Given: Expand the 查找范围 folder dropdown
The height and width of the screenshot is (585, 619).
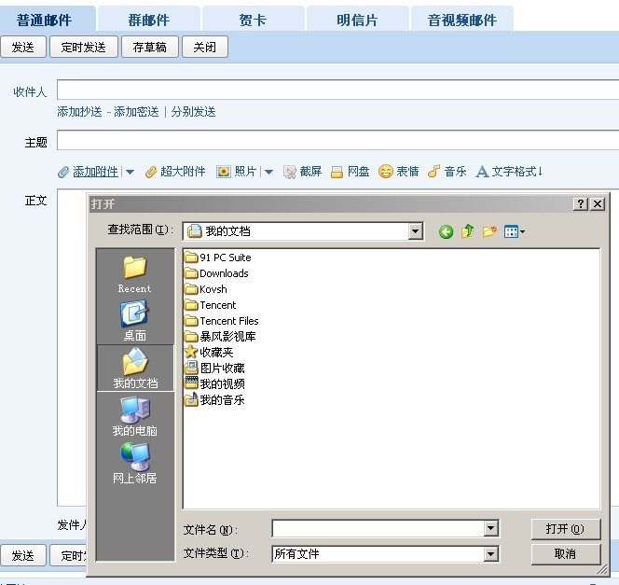Looking at the screenshot, I should pyautogui.click(x=415, y=231).
